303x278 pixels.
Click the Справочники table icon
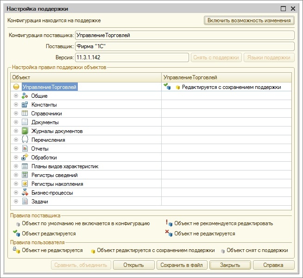click(25, 113)
